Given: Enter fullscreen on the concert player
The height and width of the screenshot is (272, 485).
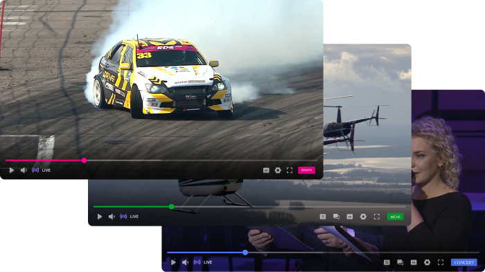Looking at the screenshot, I should tap(441, 262).
